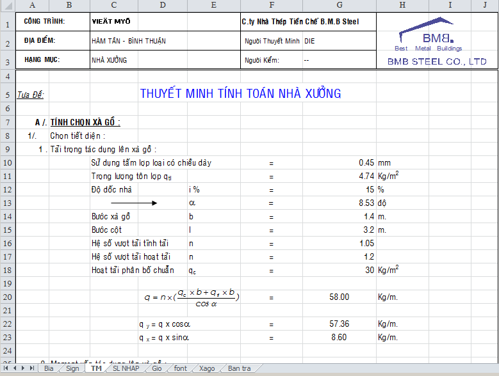Switch to the Gio sheet tab
This screenshot has width=499, height=376.
157,368
